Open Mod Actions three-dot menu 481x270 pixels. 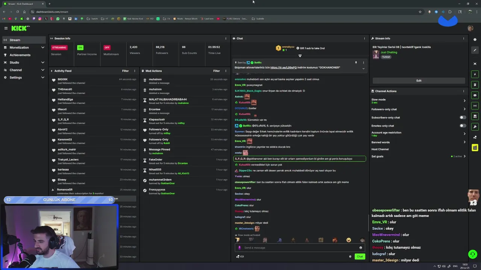point(226,71)
